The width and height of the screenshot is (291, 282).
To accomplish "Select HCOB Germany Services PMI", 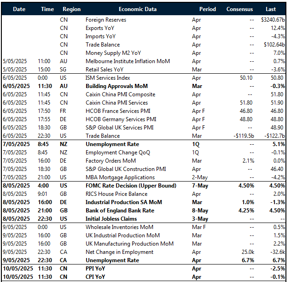I will (x=121, y=119).
